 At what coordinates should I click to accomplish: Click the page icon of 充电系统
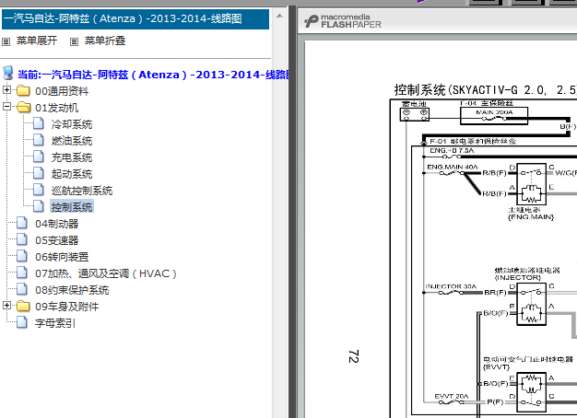[39, 157]
